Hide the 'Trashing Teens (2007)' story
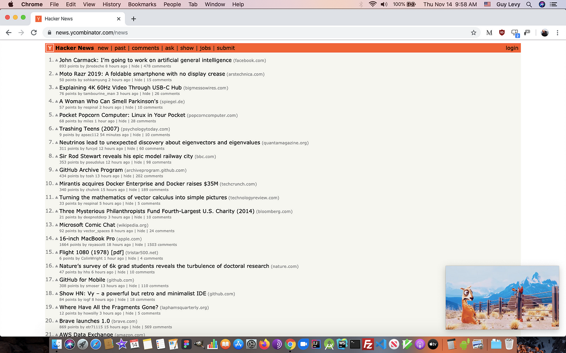 [137, 135]
